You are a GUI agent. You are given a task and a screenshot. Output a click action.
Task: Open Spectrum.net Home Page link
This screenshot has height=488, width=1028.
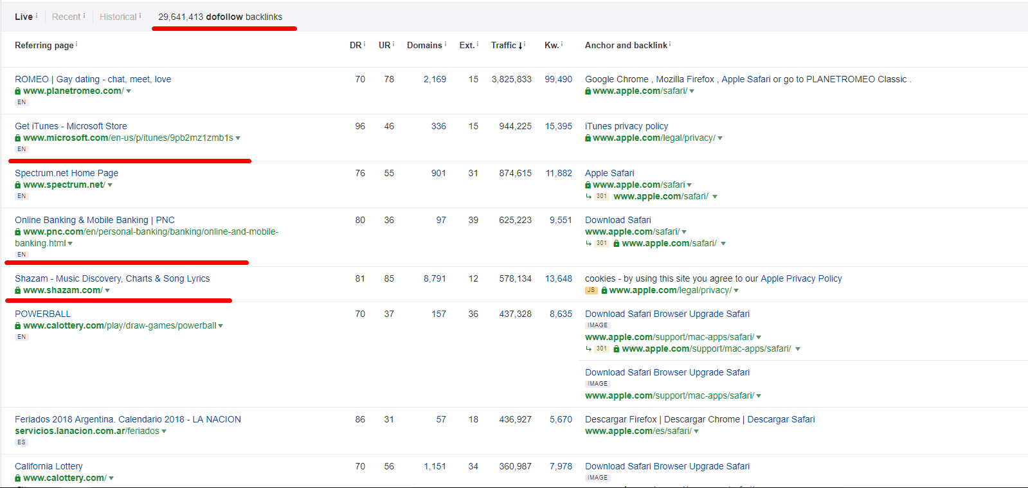[66, 173]
